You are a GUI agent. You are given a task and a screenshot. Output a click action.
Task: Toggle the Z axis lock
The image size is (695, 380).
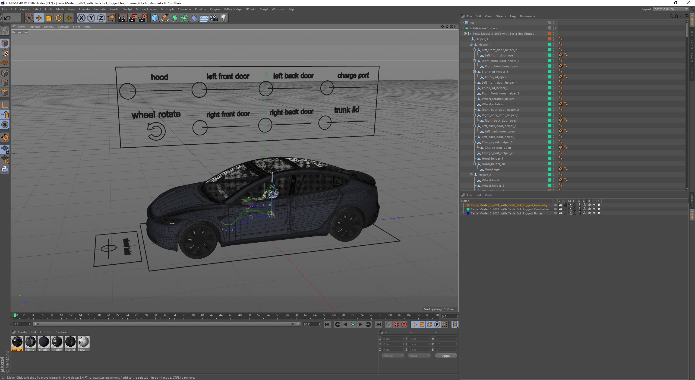click(x=101, y=18)
